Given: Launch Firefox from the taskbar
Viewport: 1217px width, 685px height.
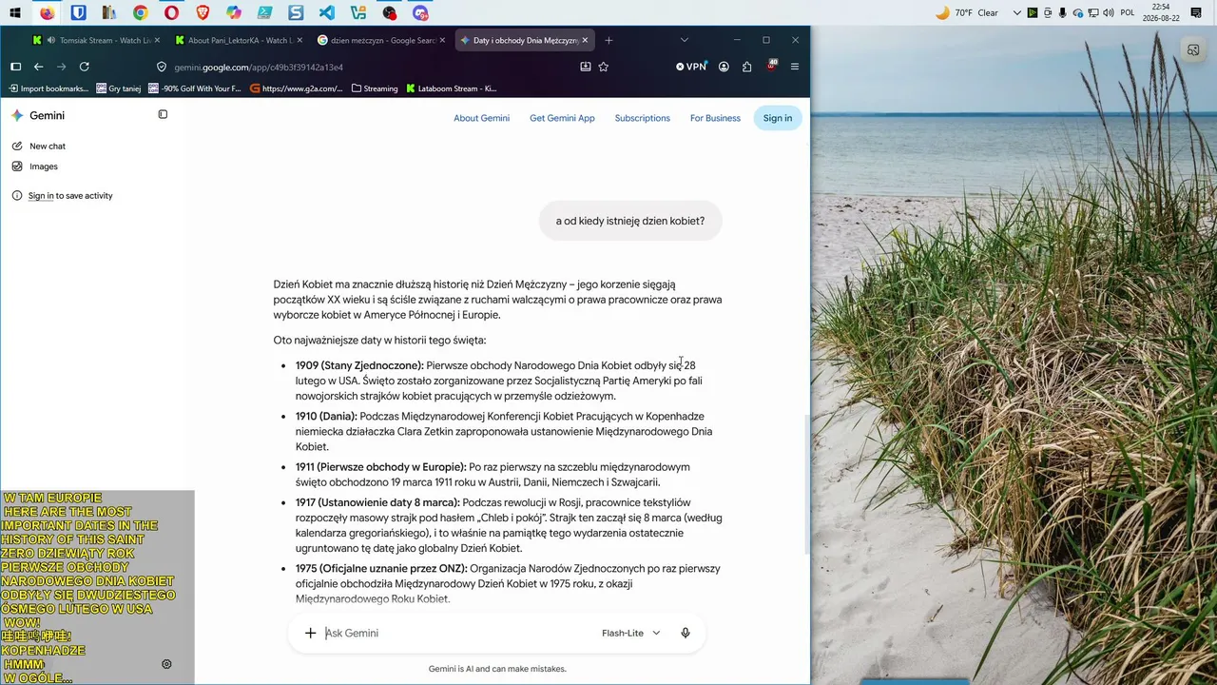Looking at the screenshot, I should (x=48, y=13).
